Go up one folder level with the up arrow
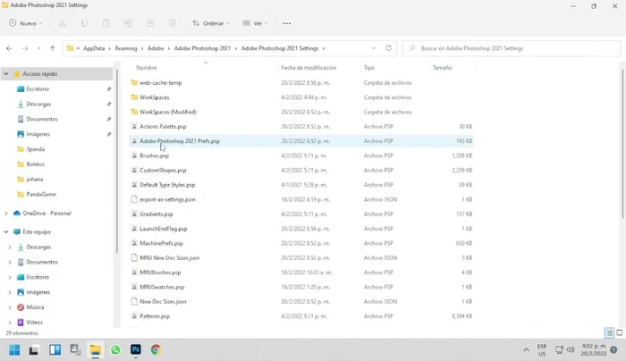Image resolution: width=626 pixels, height=361 pixels. pos(53,48)
